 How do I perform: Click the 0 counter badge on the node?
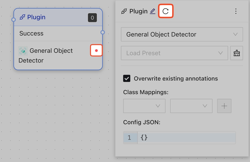click(92, 18)
